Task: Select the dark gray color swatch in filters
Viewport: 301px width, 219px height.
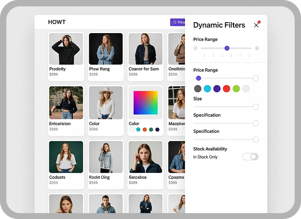Action: coord(198,89)
